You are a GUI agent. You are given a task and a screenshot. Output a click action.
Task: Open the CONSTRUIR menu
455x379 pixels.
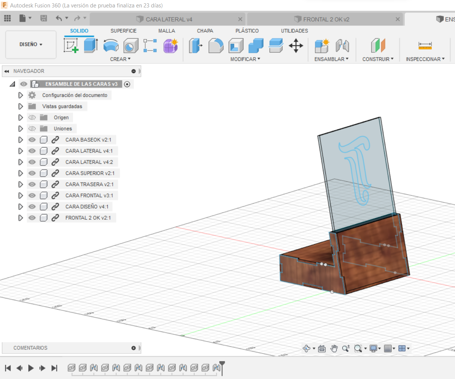click(378, 59)
